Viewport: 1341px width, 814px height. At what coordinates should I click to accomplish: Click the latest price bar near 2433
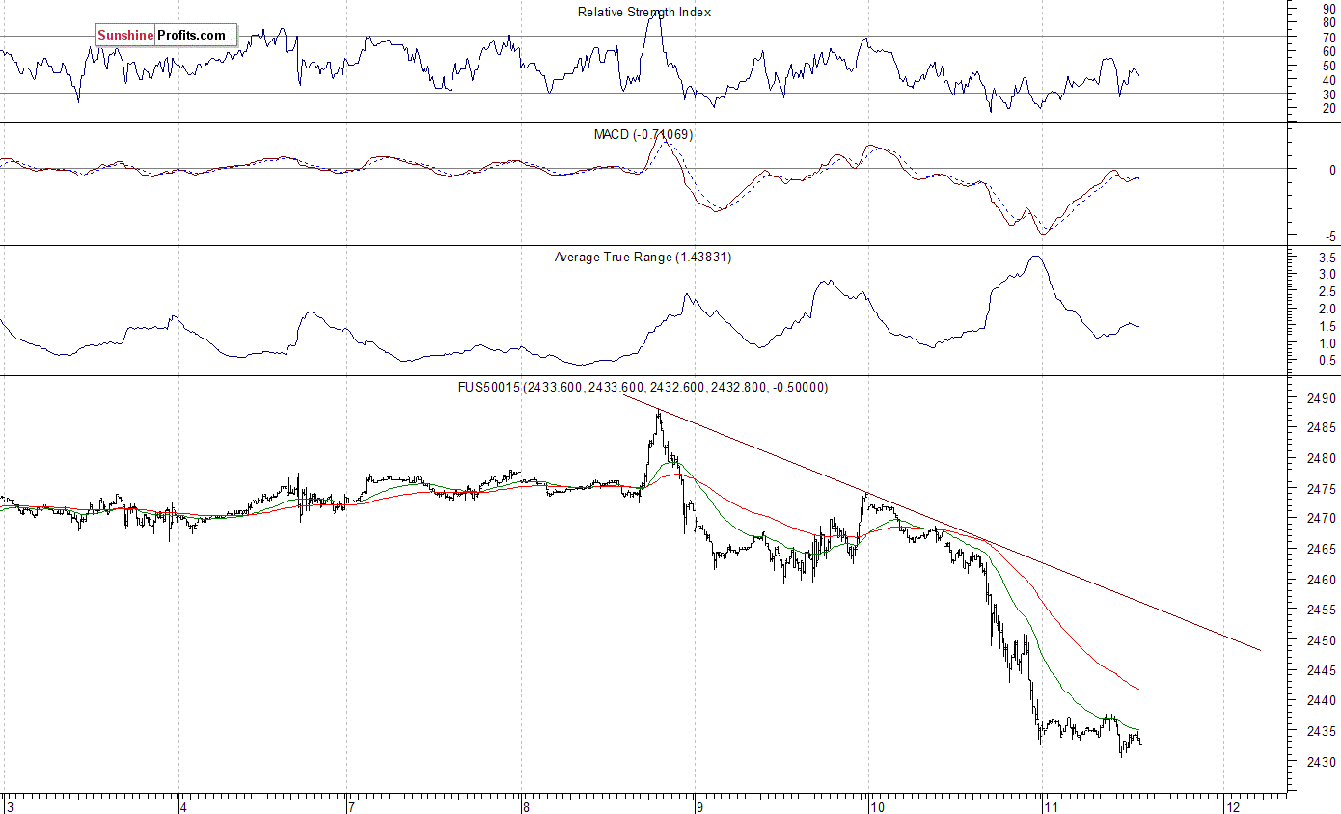(x=1140, y=742)
